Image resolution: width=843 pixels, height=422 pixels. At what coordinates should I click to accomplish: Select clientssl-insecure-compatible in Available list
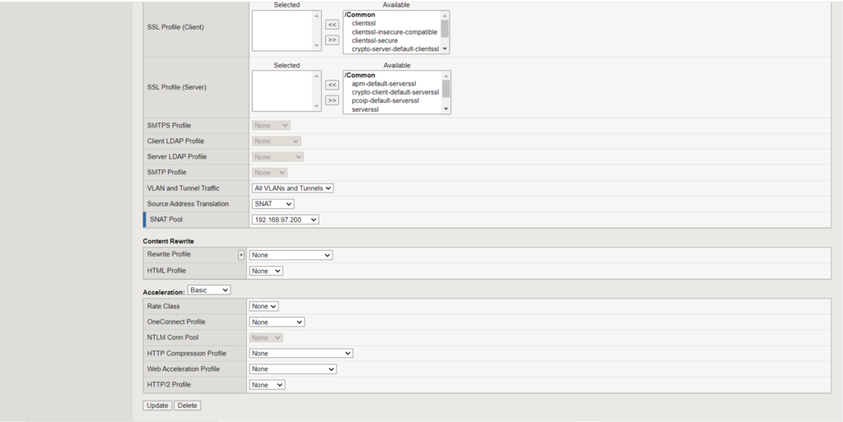(394, 32)
